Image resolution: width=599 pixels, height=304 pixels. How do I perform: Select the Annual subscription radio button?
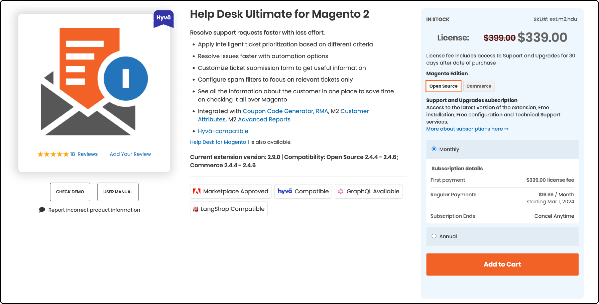click(x=434, y=236)
